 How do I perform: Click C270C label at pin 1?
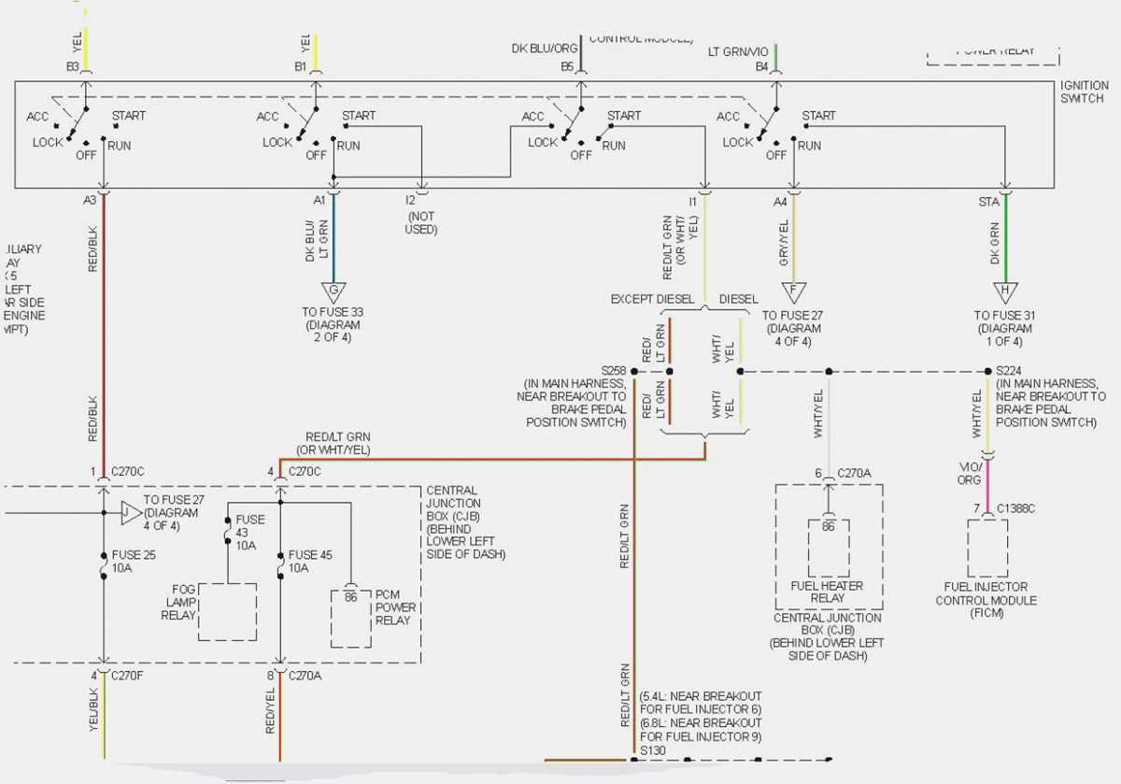click(x=128, y=472)
